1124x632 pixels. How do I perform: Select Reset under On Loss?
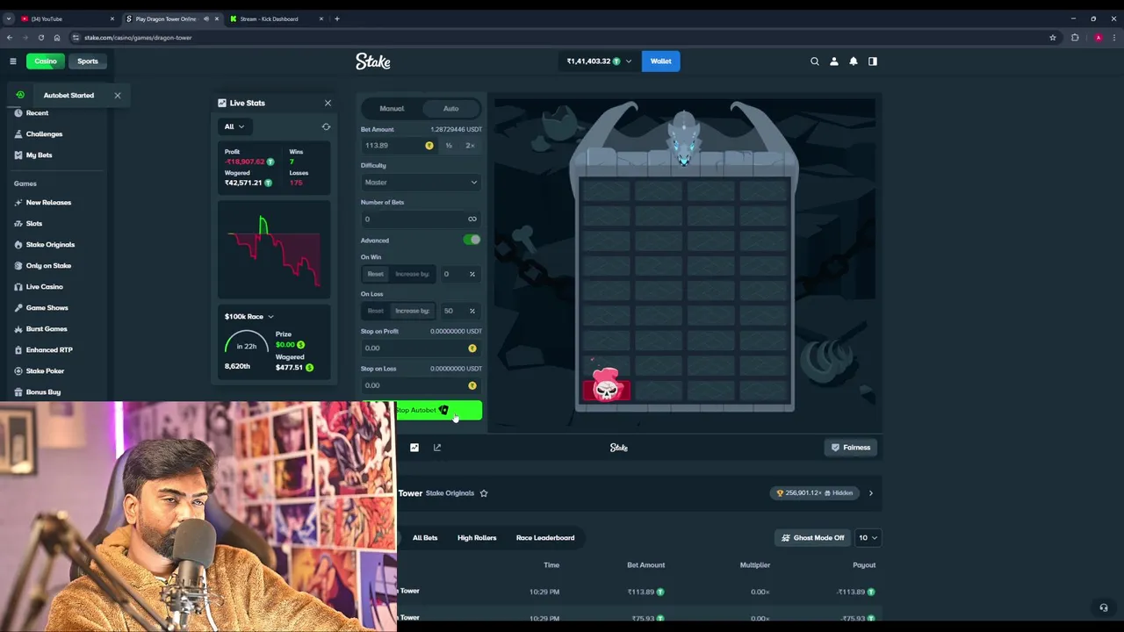click(375, 311)
